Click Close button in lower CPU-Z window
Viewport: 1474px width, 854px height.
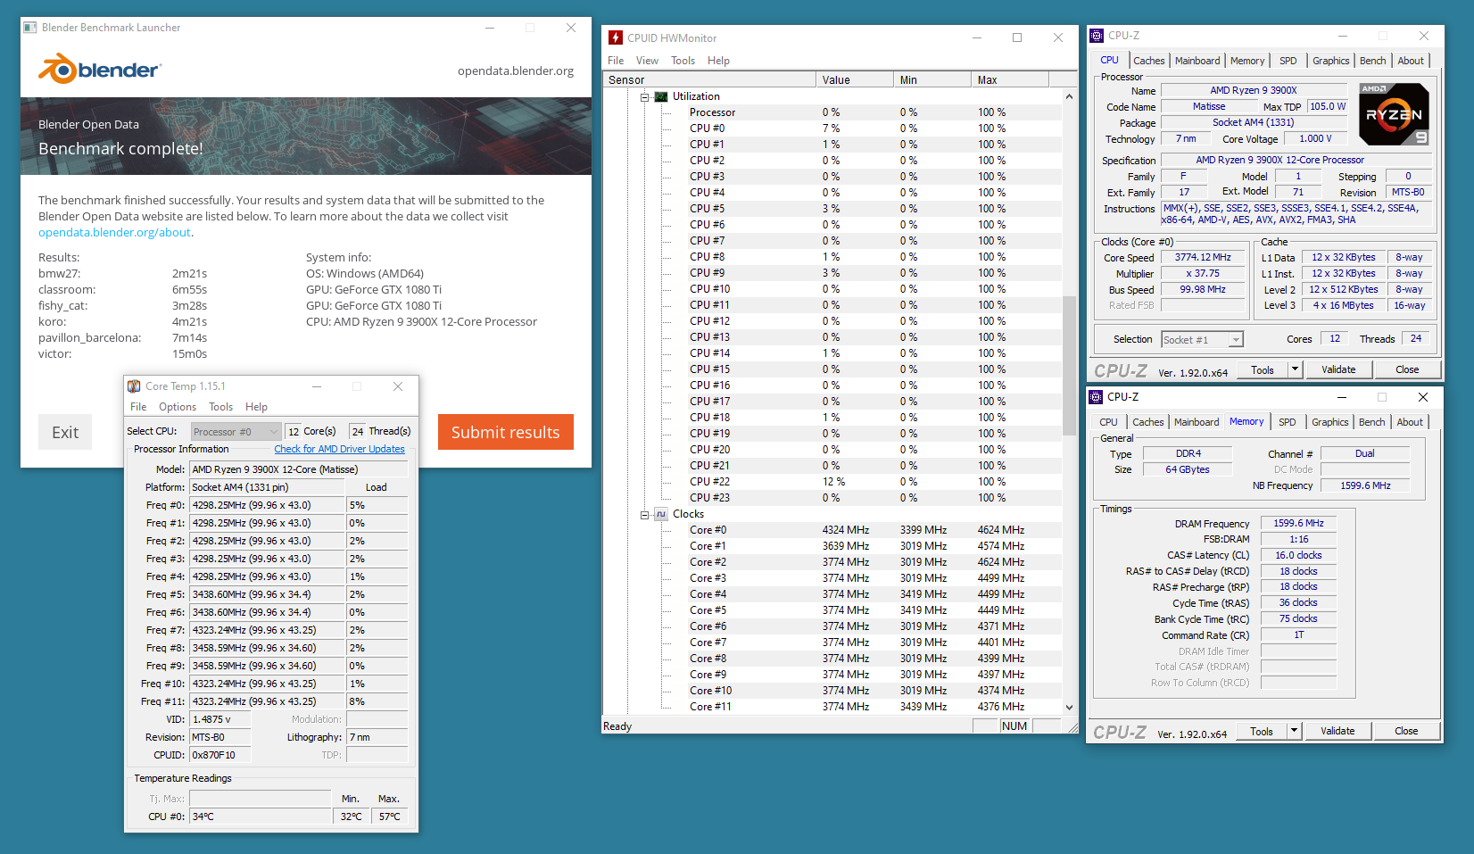click(1406, 731)
